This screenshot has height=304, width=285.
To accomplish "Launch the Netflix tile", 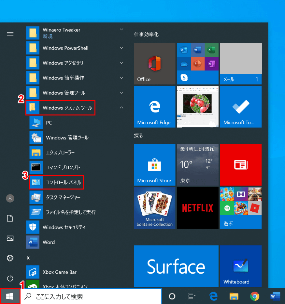I will pos(198,208).
